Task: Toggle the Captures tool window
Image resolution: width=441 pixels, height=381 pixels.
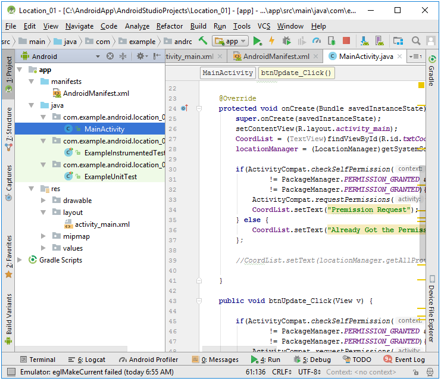Action: coord(9,183)
